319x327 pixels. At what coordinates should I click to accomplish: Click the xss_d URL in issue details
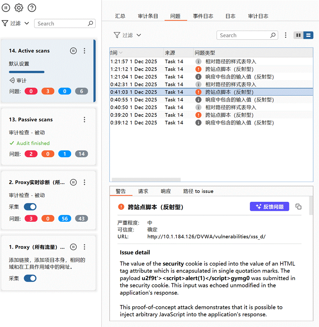[206, 236]
